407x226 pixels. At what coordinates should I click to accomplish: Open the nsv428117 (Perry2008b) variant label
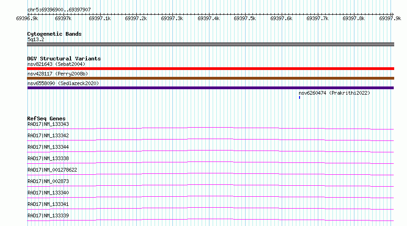(x=58, y=74)
